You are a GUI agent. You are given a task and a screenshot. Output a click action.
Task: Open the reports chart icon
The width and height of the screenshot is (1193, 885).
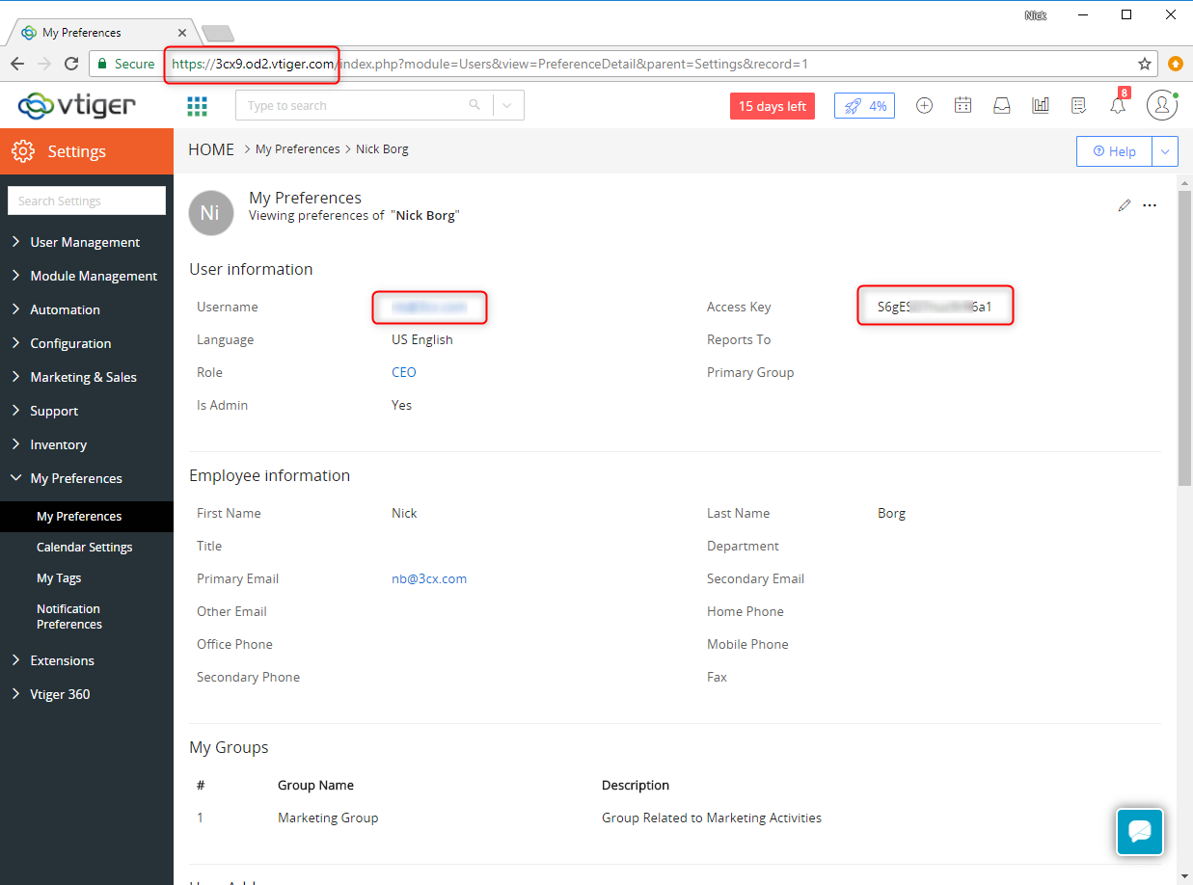click(1040, 106)
